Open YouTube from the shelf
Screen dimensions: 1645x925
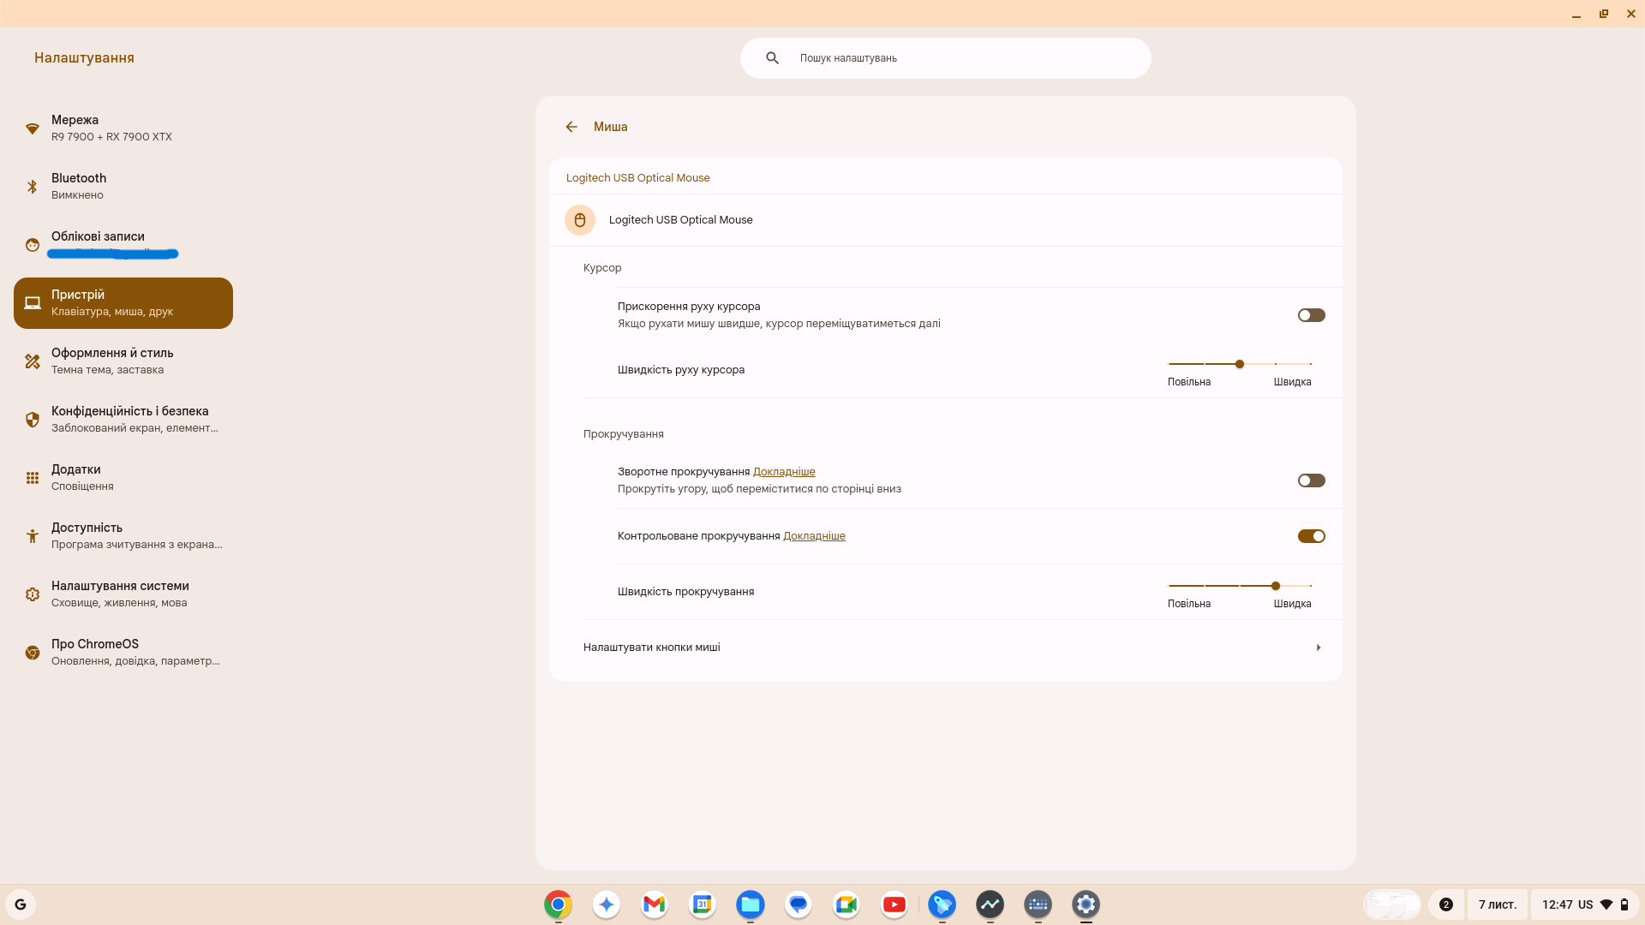click(x=894, y=904)
